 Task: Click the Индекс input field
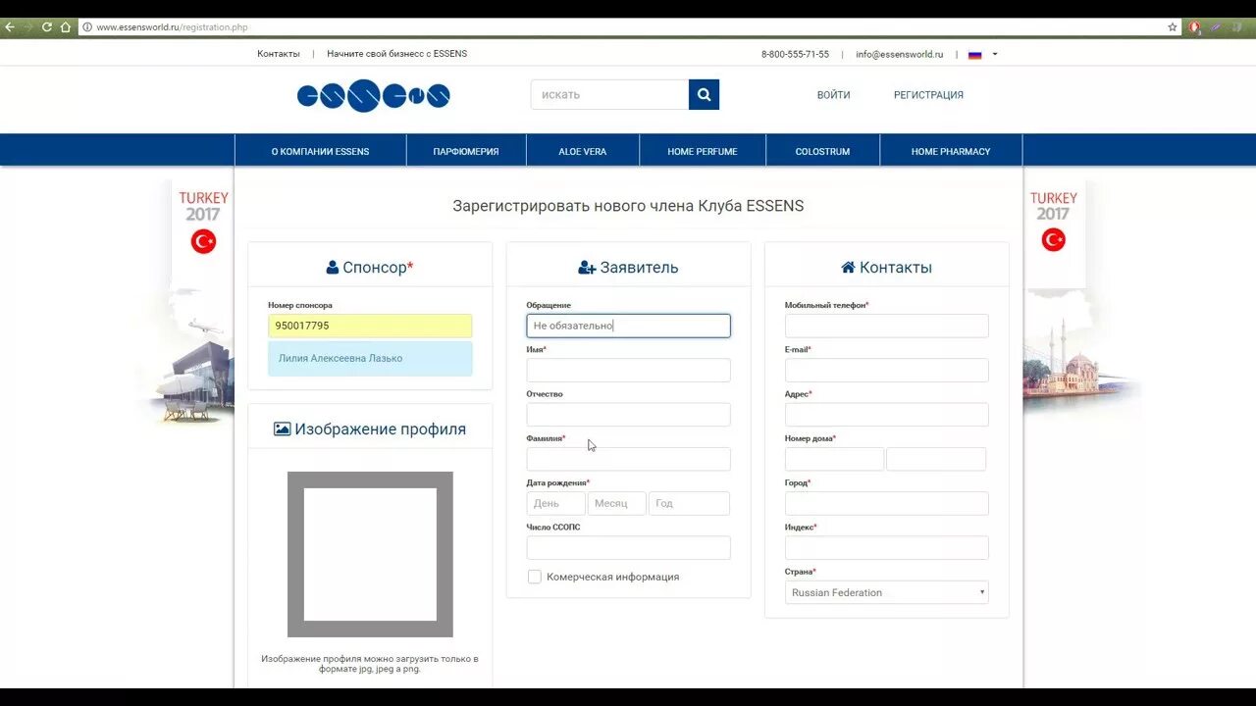pyautogui.click(x=887, y=547)
